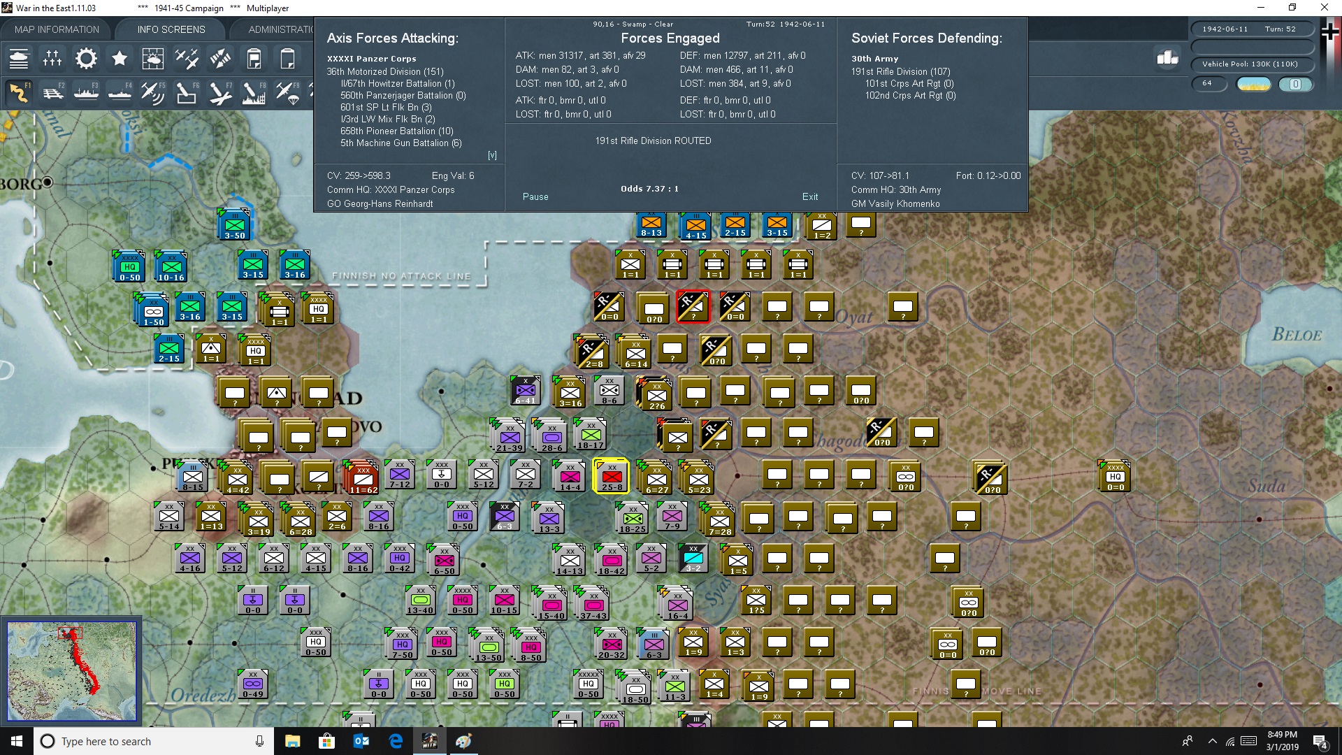Image resolution: width=1342 pixels, height=755 pixels.
Task: Select F3 naval transport ship icon
Action: pyautogui.click(x=86, y=93)
